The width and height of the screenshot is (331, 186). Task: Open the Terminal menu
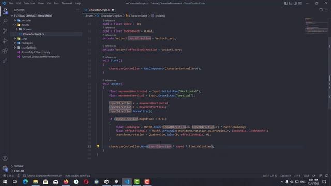67,3
